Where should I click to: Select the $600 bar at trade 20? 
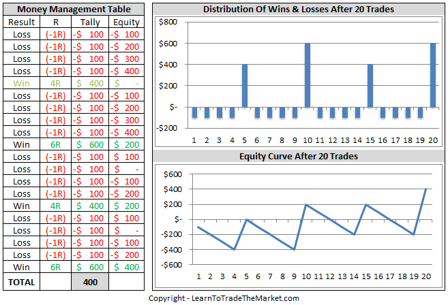pyautogui.click(x=433, y=76)
